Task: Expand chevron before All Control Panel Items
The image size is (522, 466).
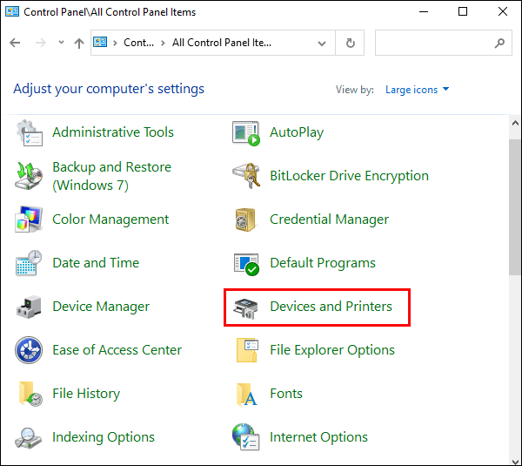Action: pos(164,43)
